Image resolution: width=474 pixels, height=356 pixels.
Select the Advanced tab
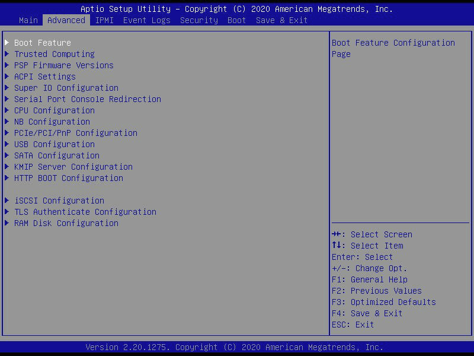[x=66, y=20]
